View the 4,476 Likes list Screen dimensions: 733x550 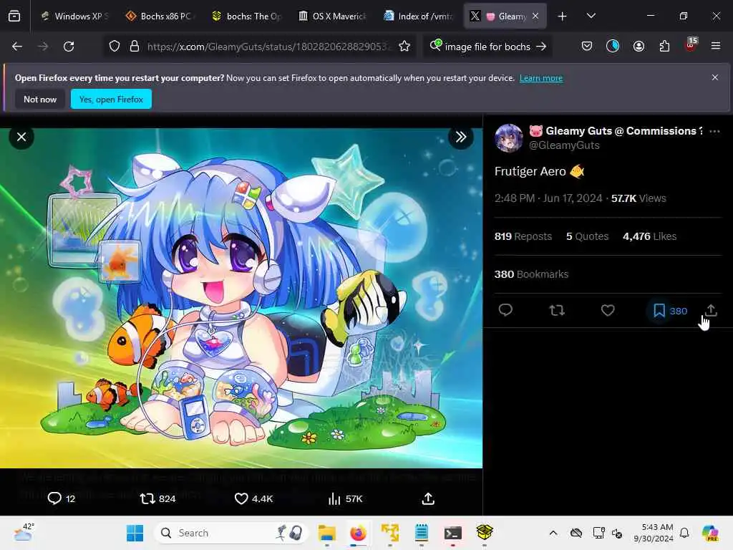(x=649, y=236)
